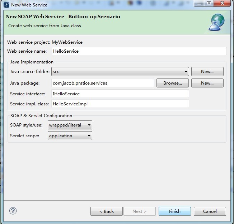Click the globe and bell wizard icon
The image size is (234, 224).
(216, 22)
